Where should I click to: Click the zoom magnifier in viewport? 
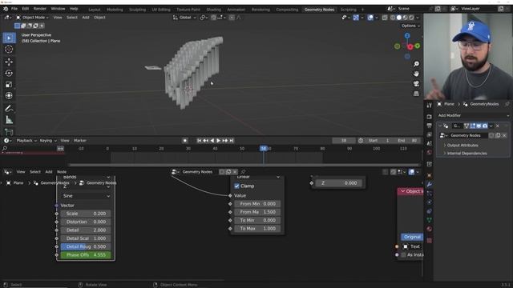[416, 64]
